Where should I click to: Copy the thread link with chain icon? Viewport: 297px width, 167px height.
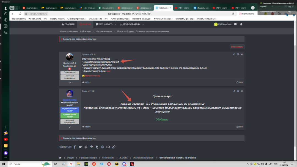coord(114,147)
